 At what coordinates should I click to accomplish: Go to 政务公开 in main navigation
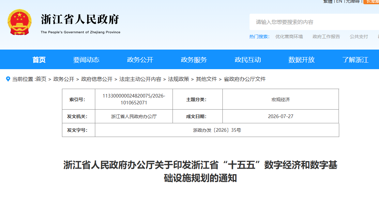pos(140,60)
